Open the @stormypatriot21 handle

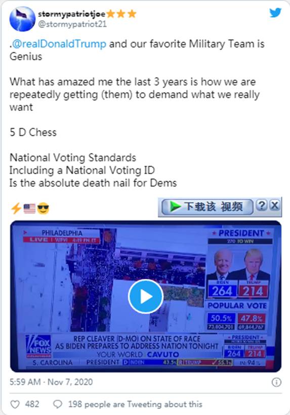point(72,24)
